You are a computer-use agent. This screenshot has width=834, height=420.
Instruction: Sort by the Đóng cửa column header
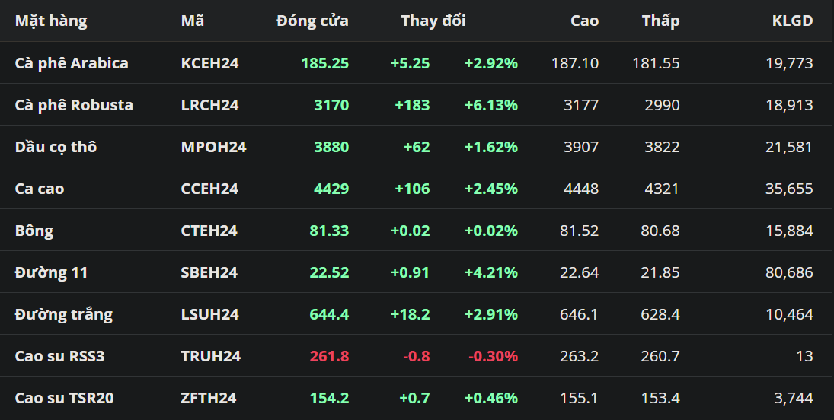coord(312,21)
